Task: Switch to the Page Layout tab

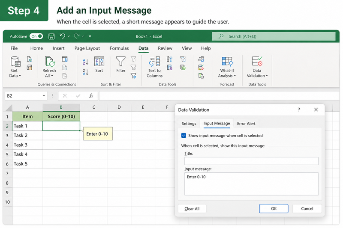Action: 87,48
